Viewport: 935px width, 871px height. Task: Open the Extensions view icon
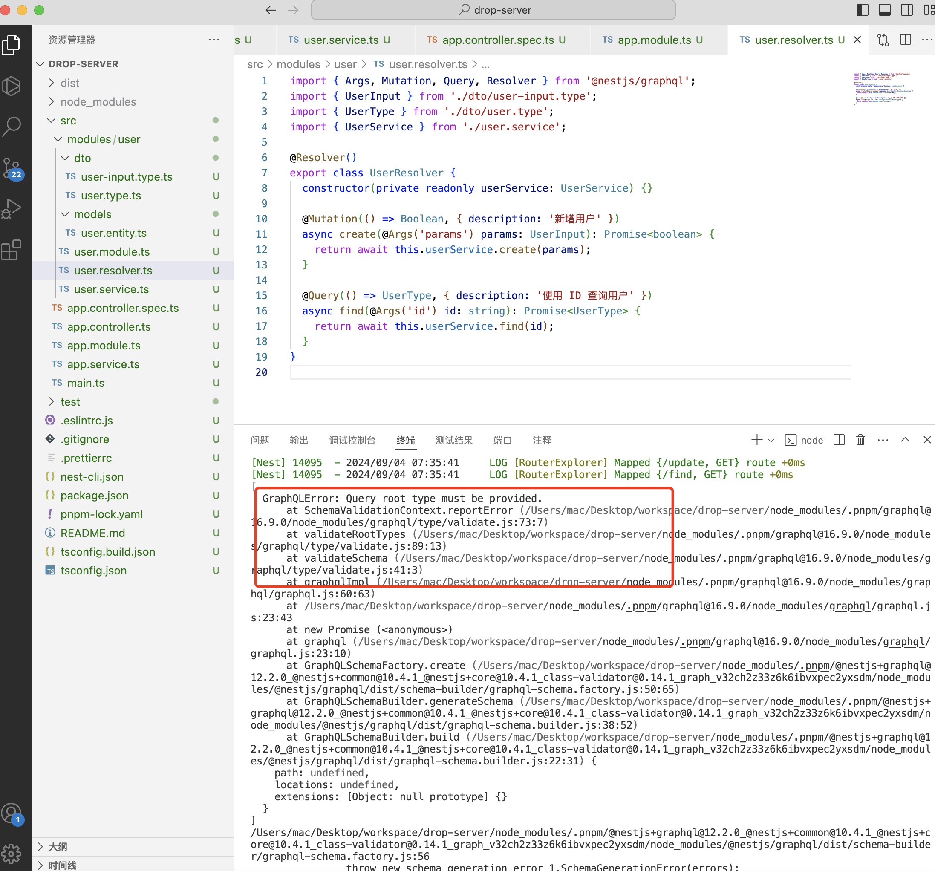12,249
